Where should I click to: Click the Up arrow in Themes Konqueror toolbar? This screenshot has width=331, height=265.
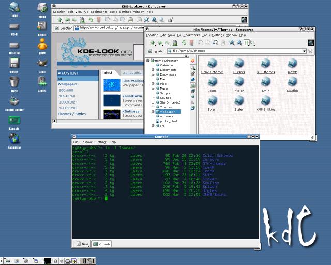pyautogui.click(x=153, y=43)
